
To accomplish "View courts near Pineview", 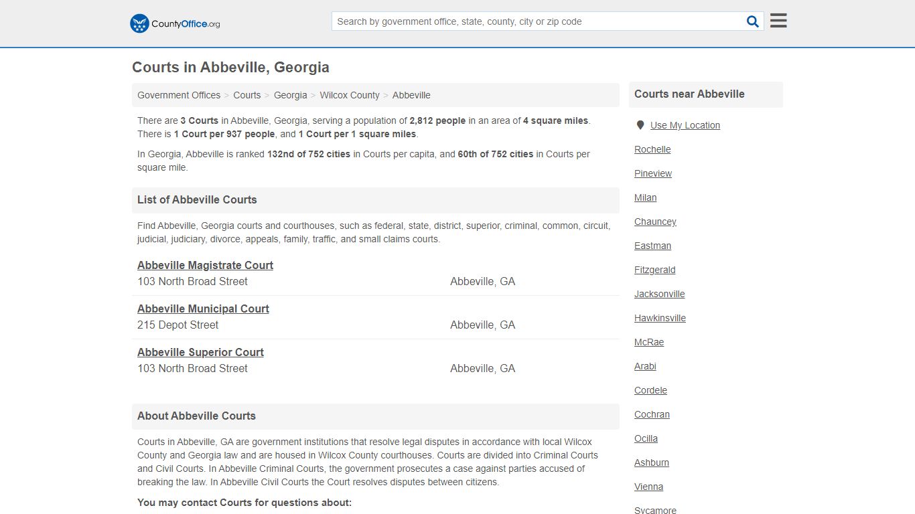I will point(653,173).
